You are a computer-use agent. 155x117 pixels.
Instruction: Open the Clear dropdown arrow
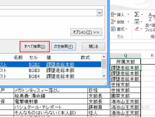coord(141,29)
